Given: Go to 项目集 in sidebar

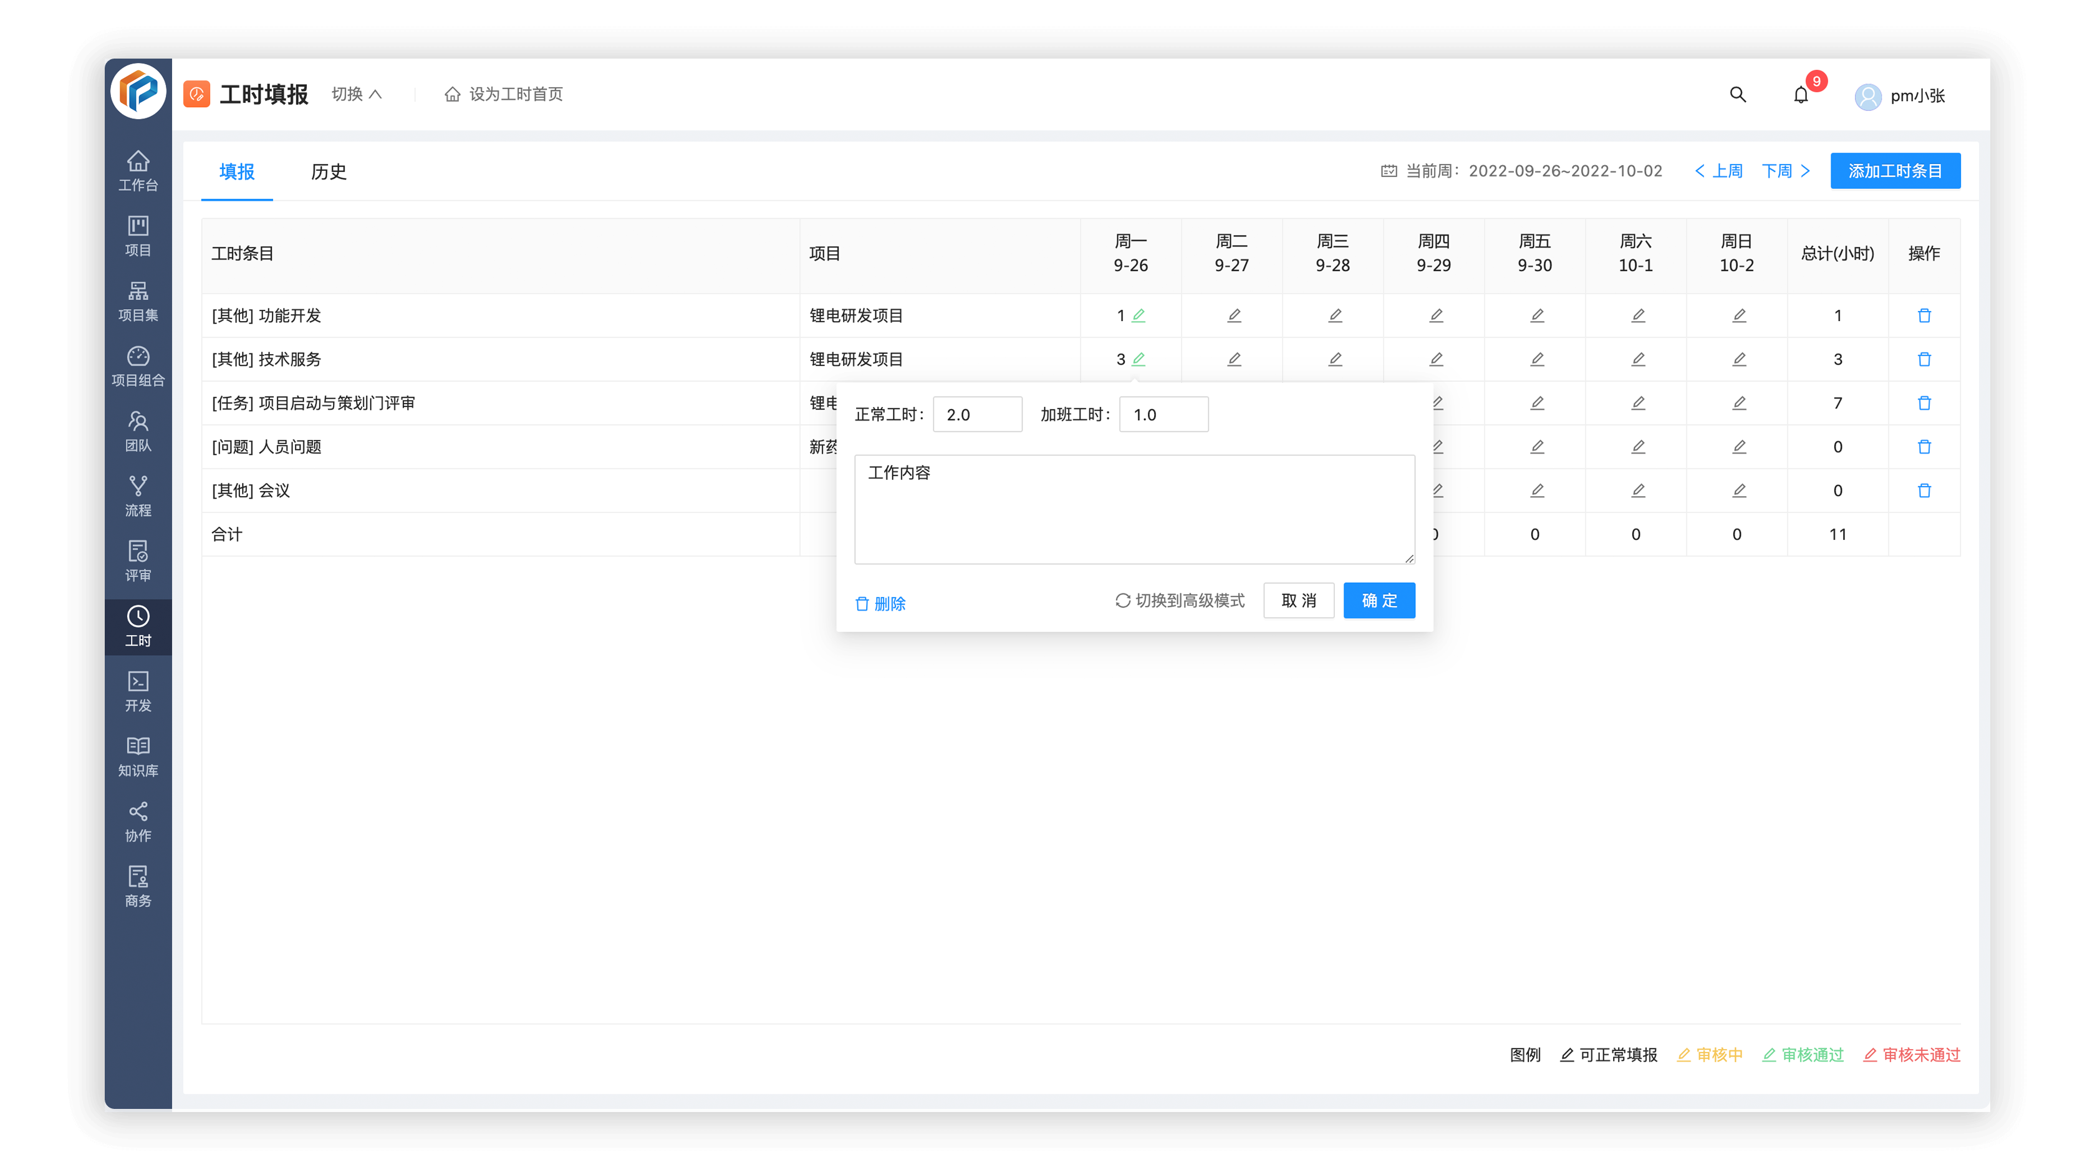Looking at the screenshot, I should 137,301.
